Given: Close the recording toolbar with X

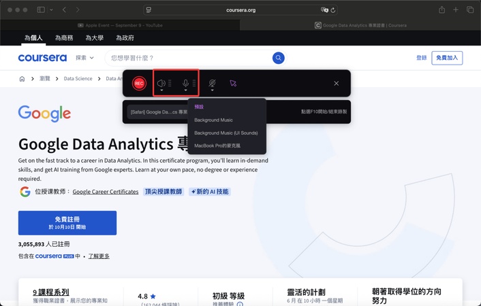Looking at the screenshot, I should tap(336, 84).
